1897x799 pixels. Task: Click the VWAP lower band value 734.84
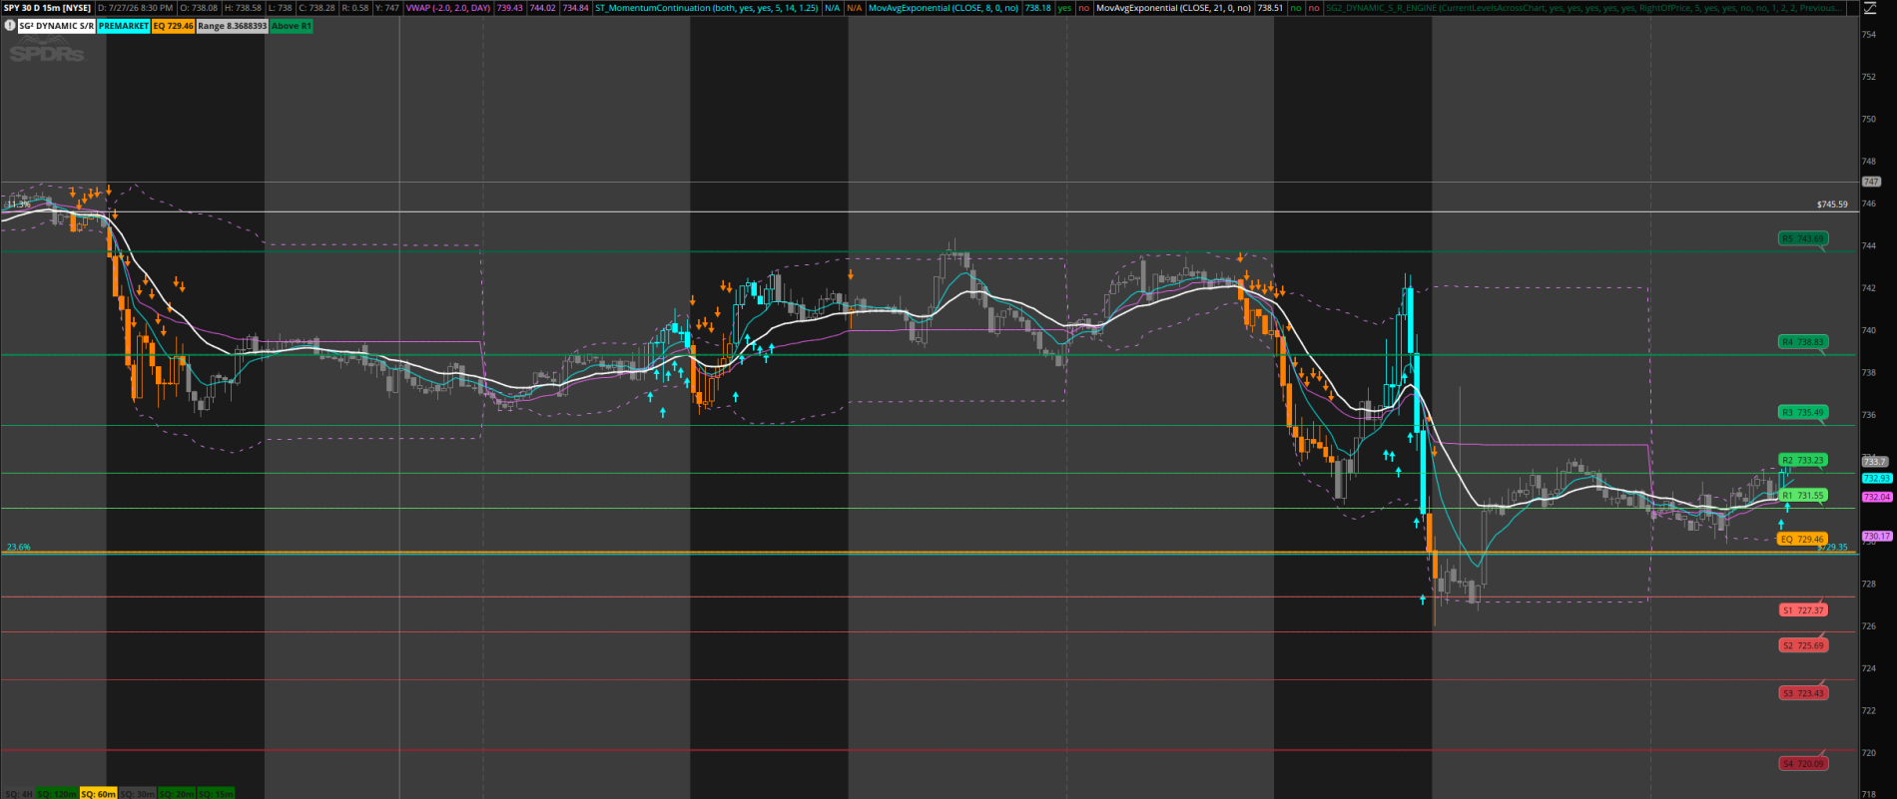pos(575,8)
